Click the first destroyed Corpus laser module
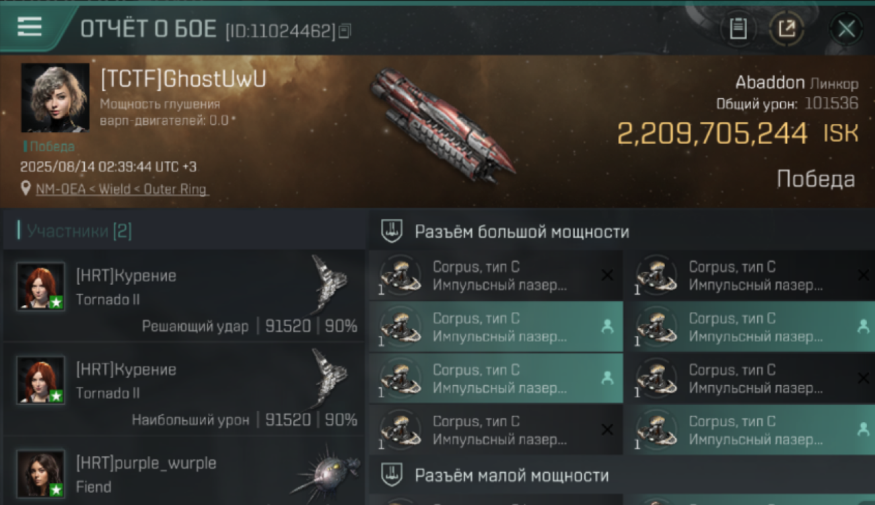This screenshot has height=505, width=875. pos(495,275)
